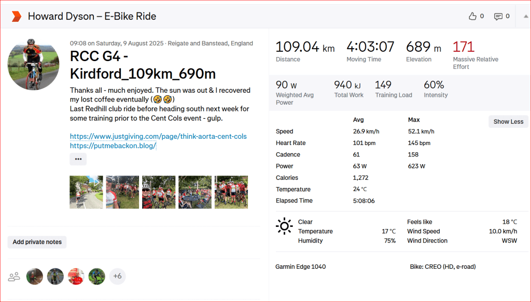
Task: Click Add private notes button
Action: tap(37, 242)
